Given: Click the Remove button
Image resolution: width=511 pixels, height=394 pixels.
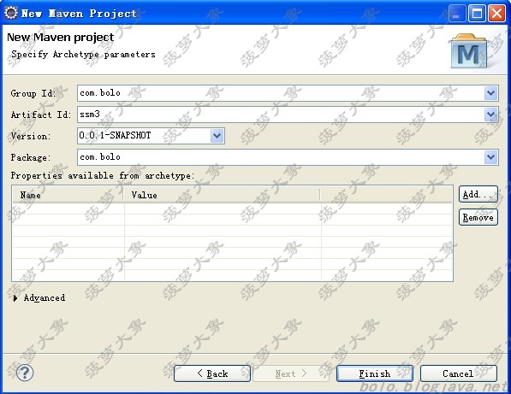Looking at the screenshot, I should click(x=478, y=217).
